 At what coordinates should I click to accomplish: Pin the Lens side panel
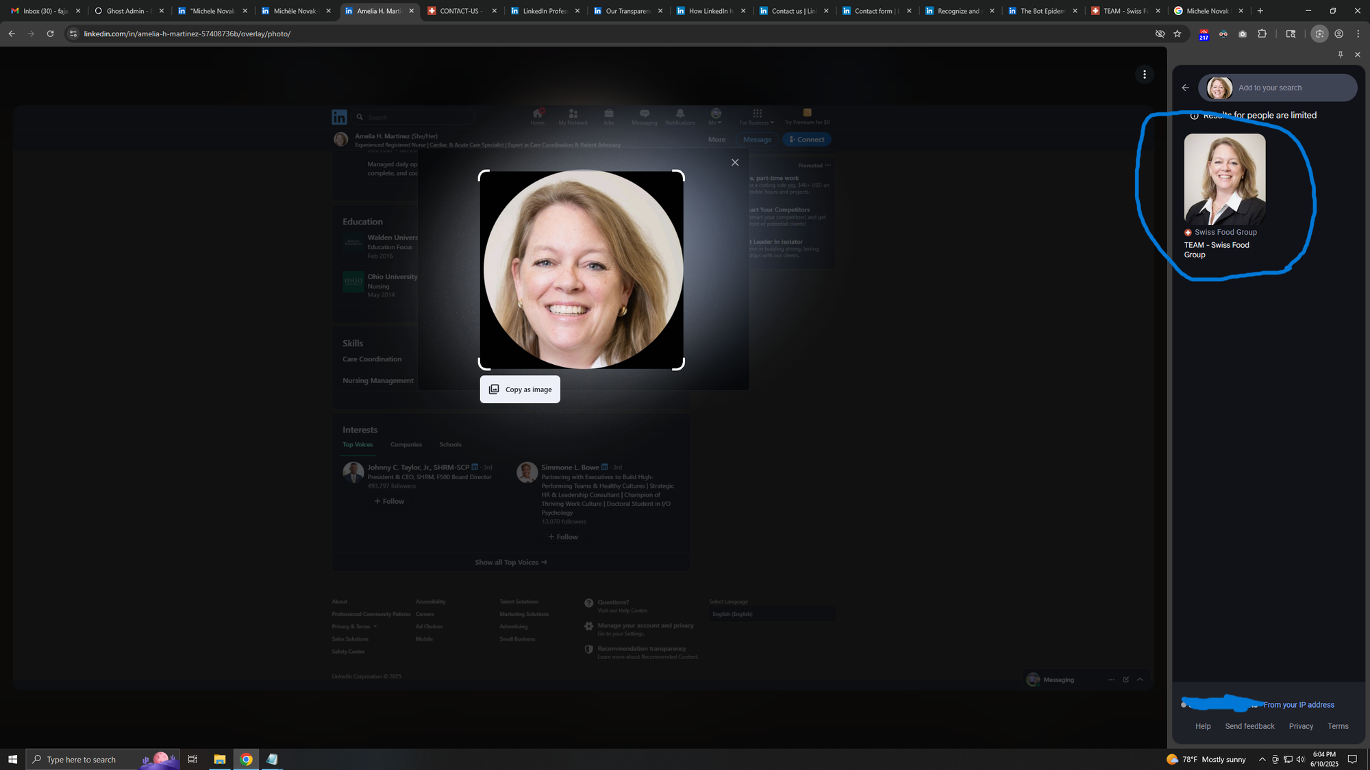1341,55
